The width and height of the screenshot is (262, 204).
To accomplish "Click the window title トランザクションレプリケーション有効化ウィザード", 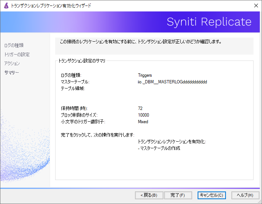I will click(51, 6).
